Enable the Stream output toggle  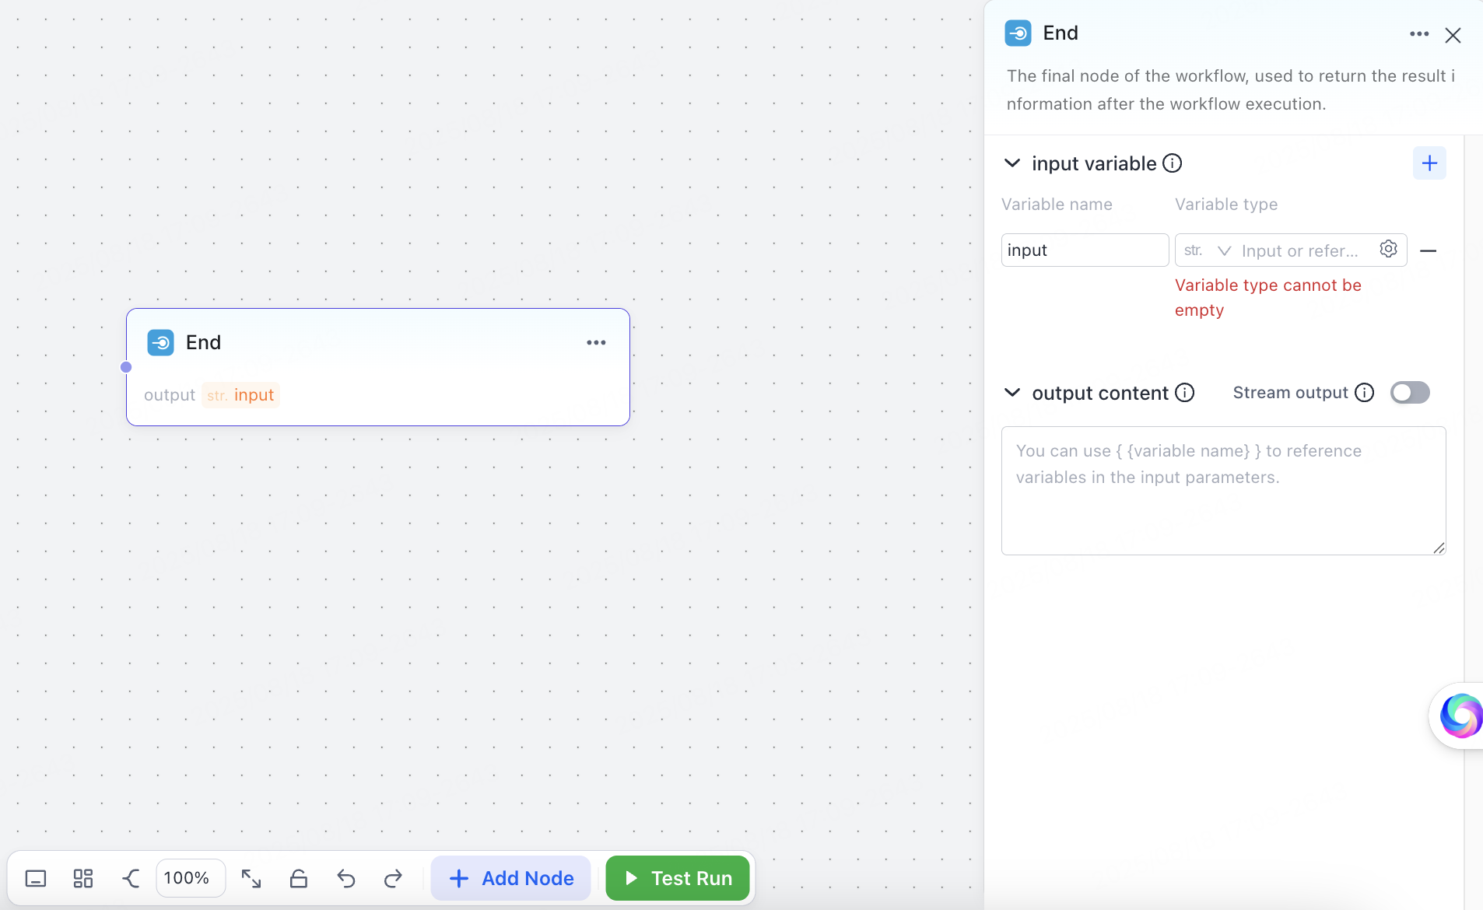(1410, 393)
